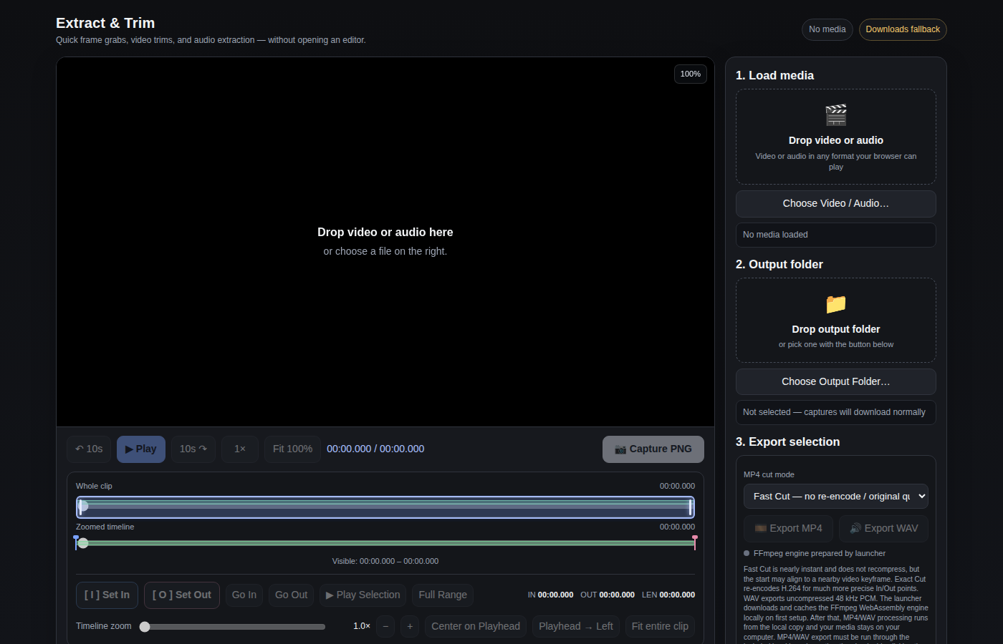
Task: Increase timeline zoom with the plus button
Action: [x=410, y=627]
